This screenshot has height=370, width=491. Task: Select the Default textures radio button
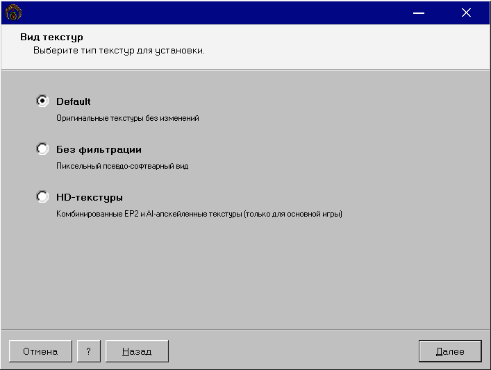coord(42,101)
